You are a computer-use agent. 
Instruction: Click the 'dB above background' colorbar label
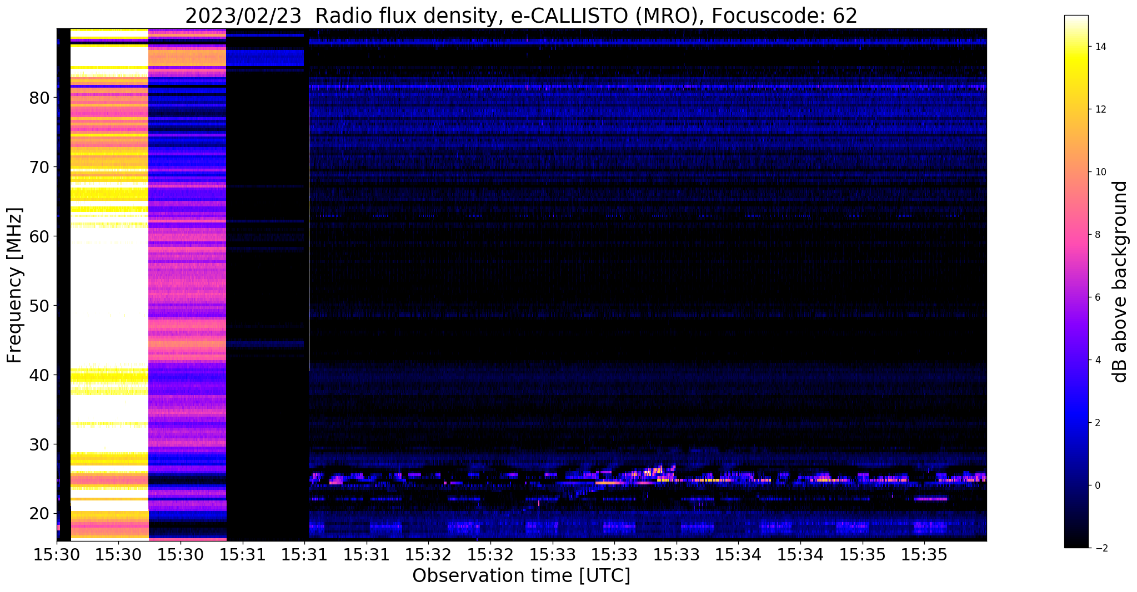point(1120,282)
